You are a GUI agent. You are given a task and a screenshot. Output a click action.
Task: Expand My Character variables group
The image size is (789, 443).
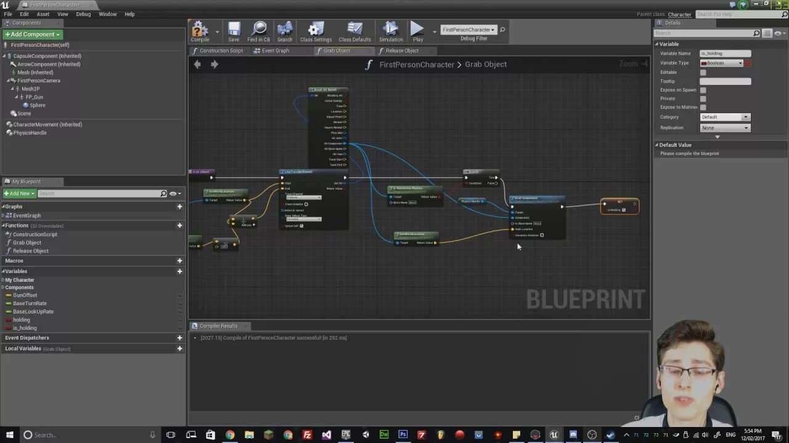pyautogui.click(x=3, y=280)
